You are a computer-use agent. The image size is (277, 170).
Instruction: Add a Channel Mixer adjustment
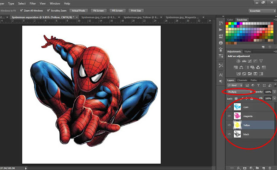pos(258,67)
